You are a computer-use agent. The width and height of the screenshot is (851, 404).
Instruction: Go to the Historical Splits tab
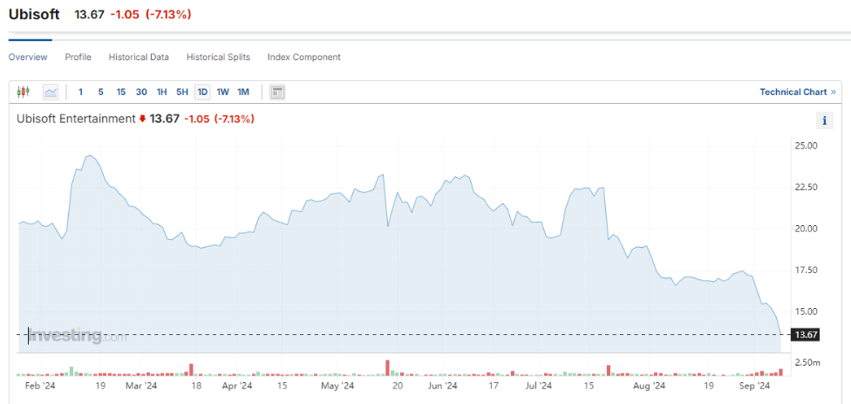coord(218,57)
